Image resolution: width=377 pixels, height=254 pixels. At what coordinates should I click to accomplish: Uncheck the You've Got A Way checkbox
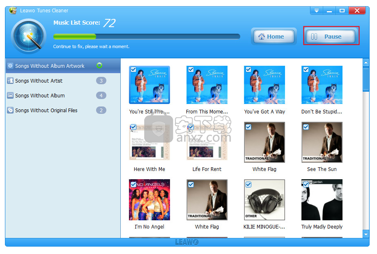click(x=248, y=69)
